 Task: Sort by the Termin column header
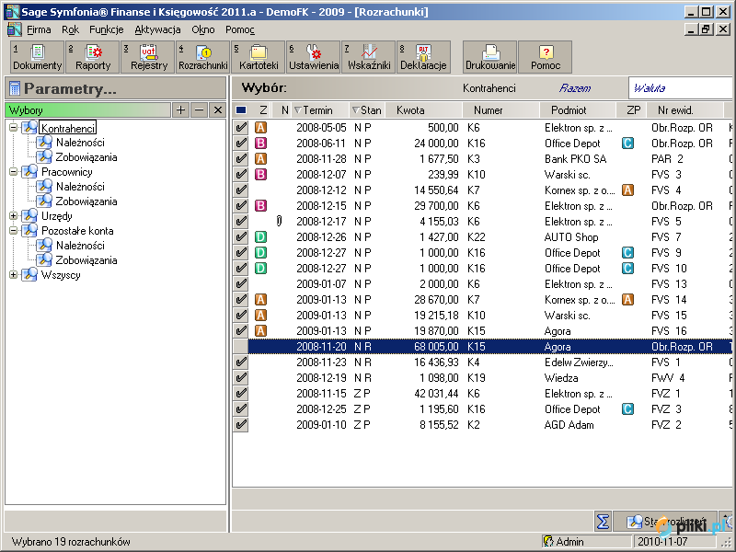[x=319, y=110]
